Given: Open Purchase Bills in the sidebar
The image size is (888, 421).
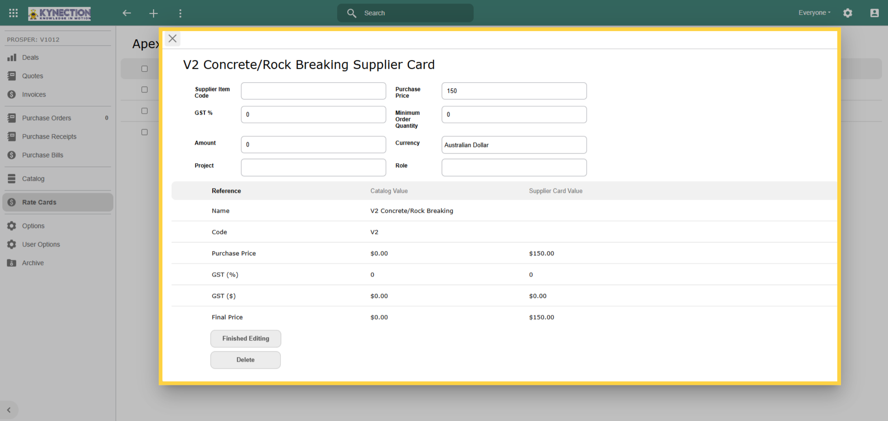Looking at the screenshot, I should (58, 155).
